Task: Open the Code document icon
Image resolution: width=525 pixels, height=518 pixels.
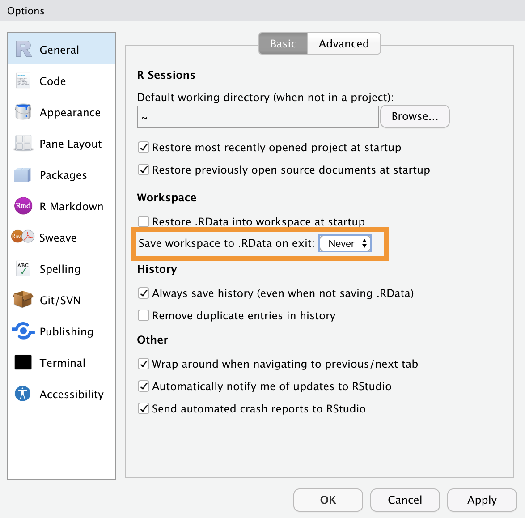Action: 23,81
